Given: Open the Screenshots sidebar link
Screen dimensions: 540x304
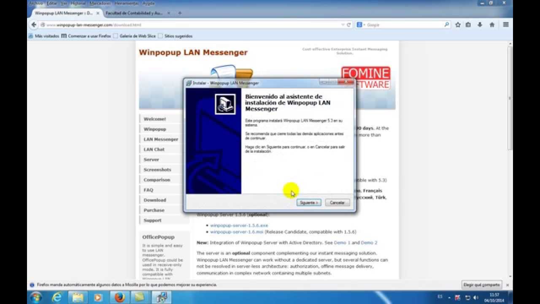Looking at the screenshot, I should pos(157,170).
